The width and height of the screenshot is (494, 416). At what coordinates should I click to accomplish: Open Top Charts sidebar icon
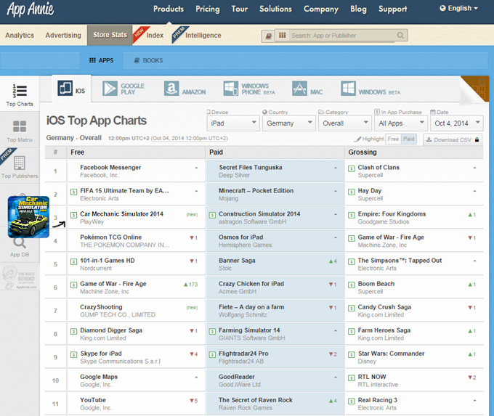(x=20, y=91)
